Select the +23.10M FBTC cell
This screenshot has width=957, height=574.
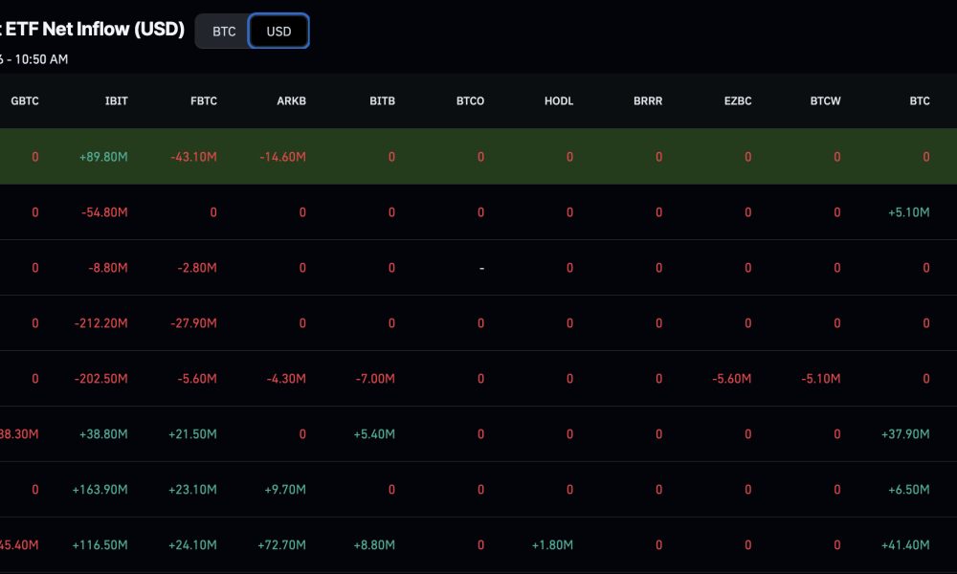(x=192, y=490)
